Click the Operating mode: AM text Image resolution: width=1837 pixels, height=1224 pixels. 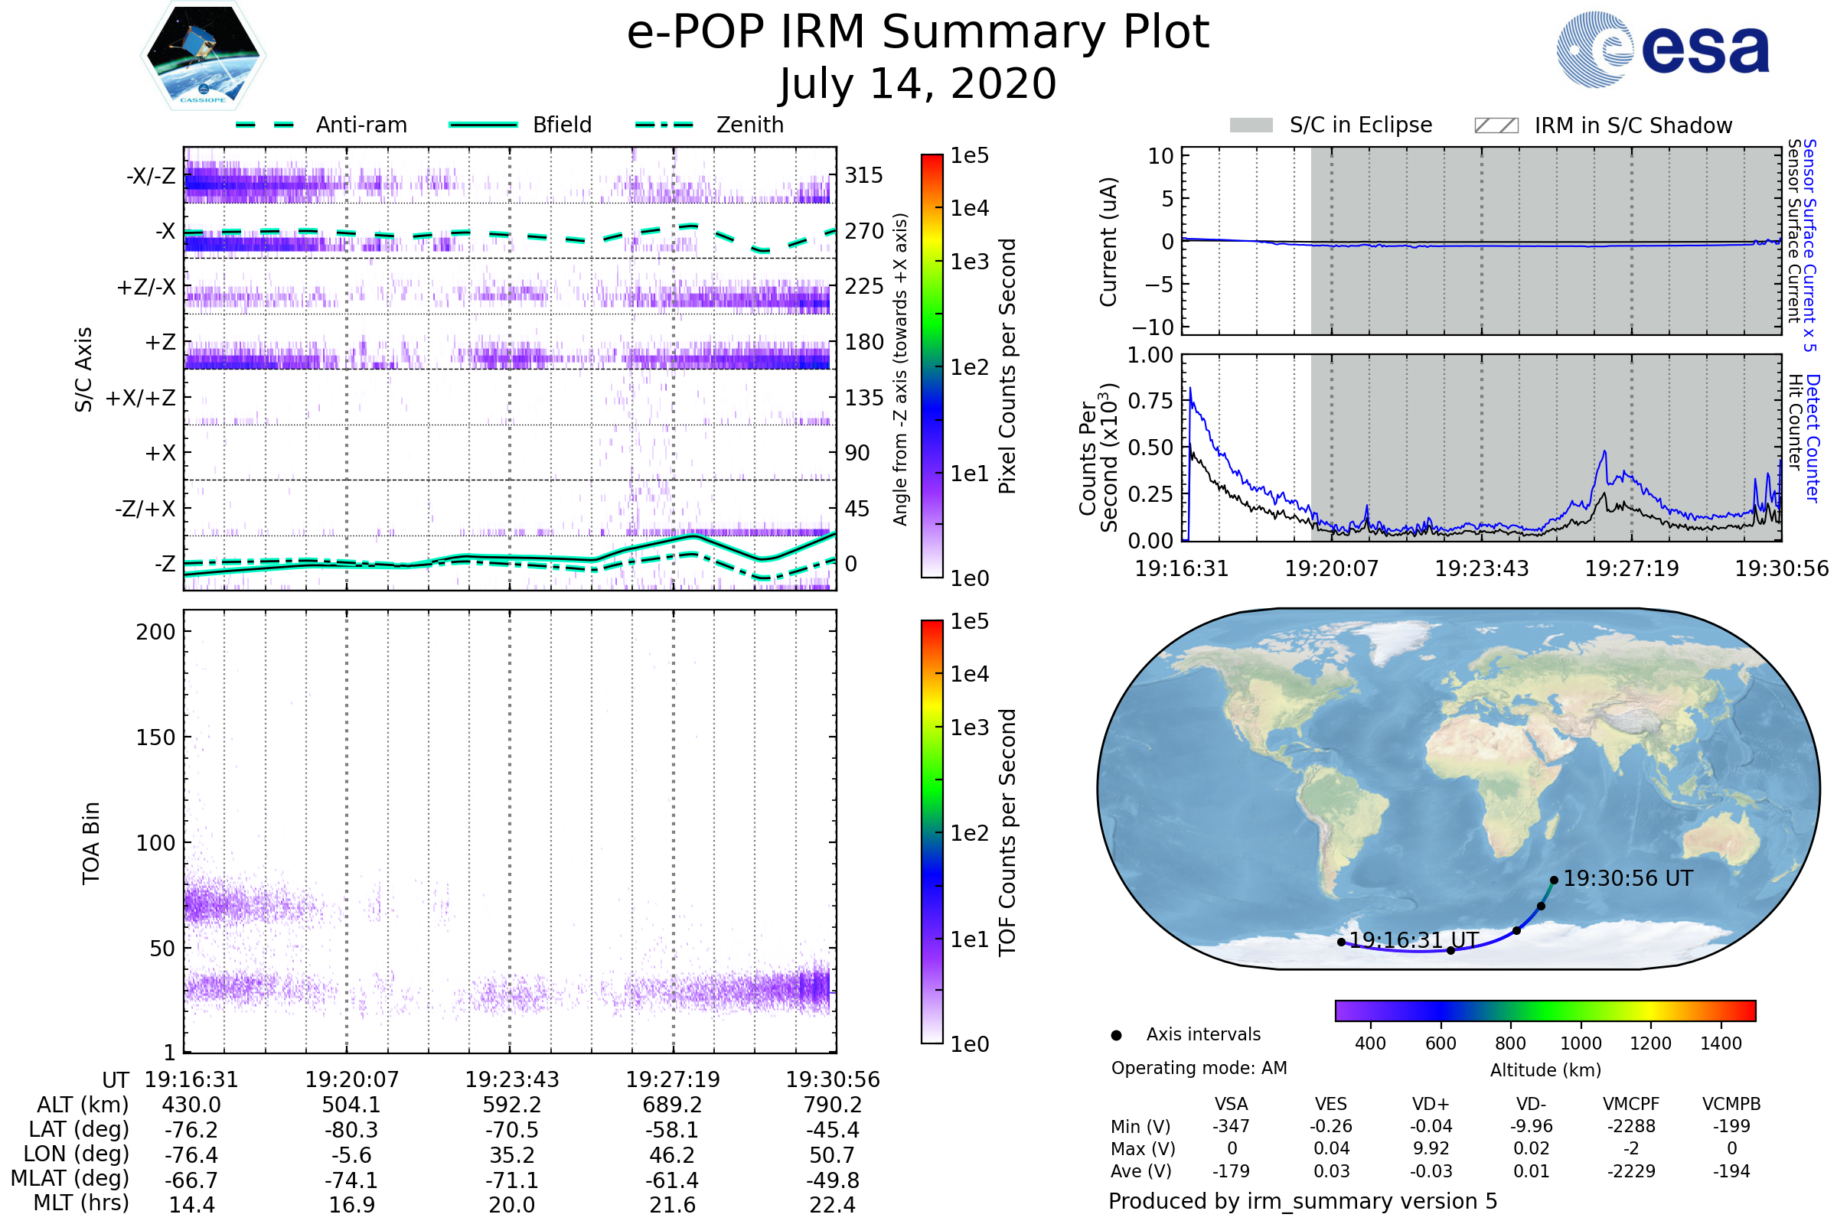[1199, 1068]
